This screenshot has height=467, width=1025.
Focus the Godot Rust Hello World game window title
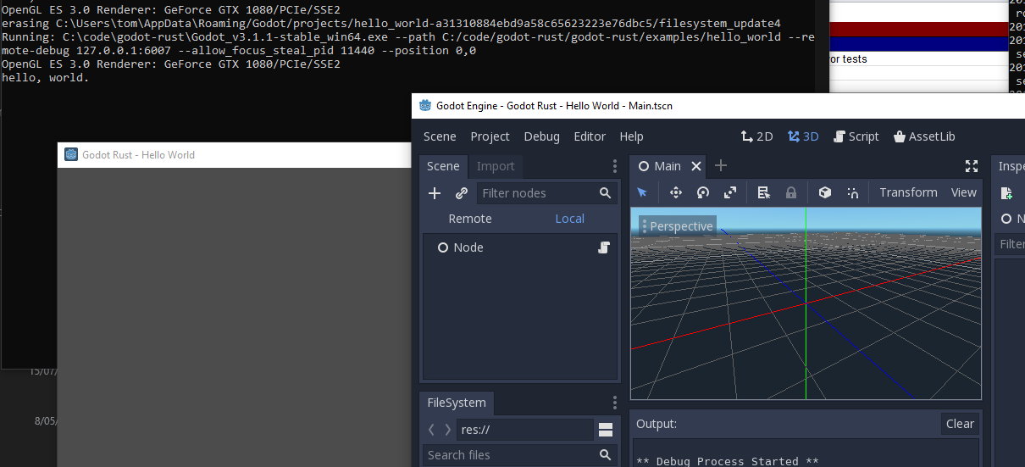138,155
